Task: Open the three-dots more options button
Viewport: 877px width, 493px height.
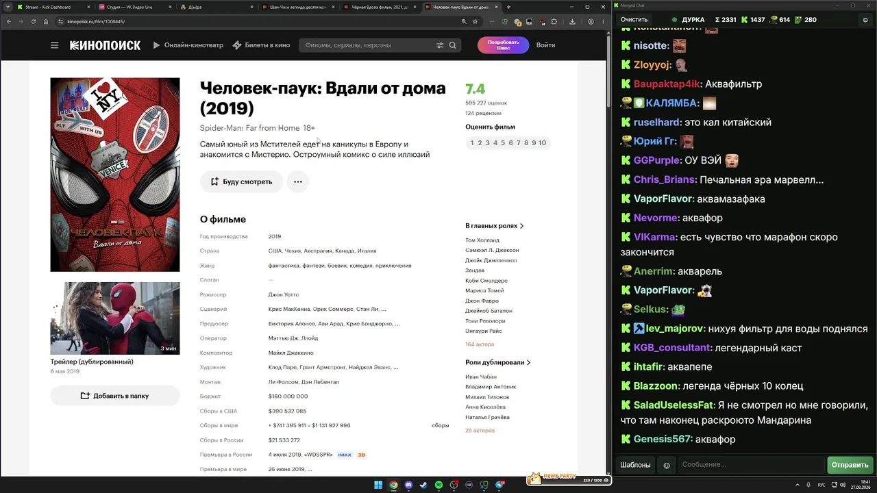Action: pyautogui.click(x=298, y=181)
